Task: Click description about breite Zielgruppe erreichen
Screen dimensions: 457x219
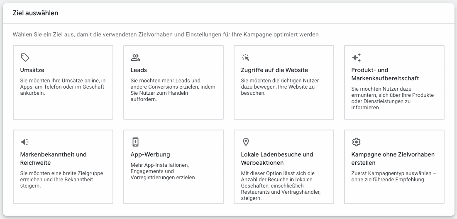Action: tap(61, 179)
